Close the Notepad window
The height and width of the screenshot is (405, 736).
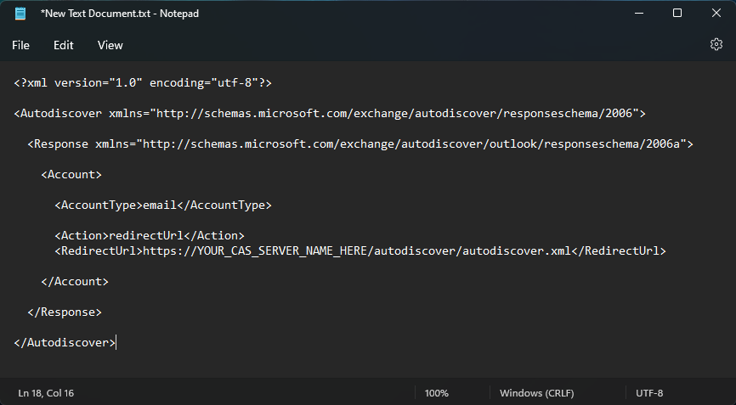click(x=716, y=13)
